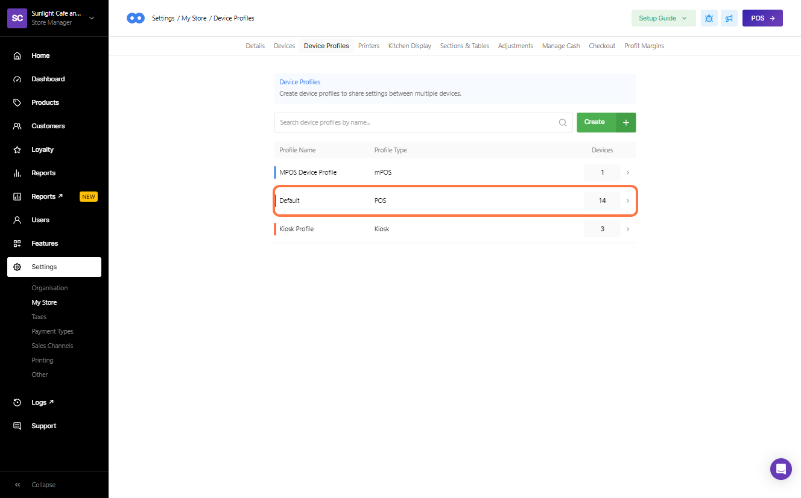Image resolution: width=801 pixels, height=498 pixels.
Task: Open the chat support bubble
Action: (x=780, y=468)
